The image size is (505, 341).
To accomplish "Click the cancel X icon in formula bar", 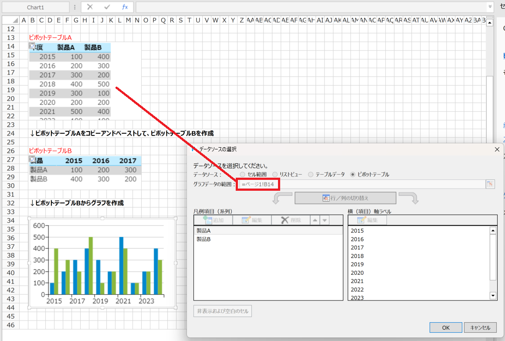I will [90, 7].
